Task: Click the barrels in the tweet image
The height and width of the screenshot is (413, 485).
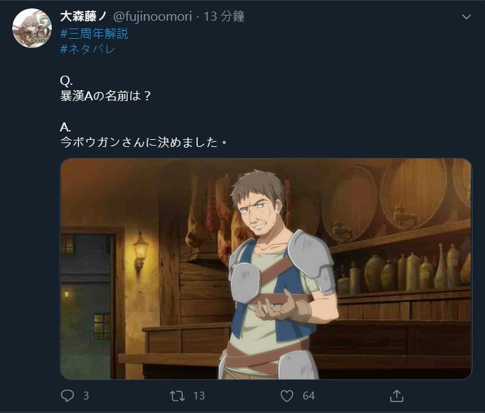Action: pos(396,197)
